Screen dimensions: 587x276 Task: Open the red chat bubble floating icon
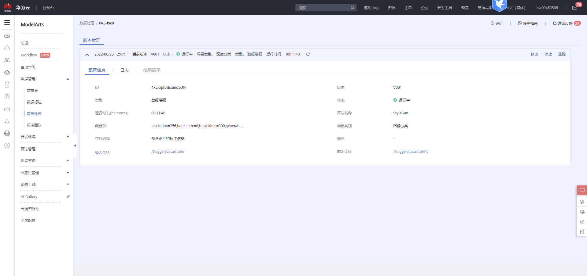click(582, 190)
